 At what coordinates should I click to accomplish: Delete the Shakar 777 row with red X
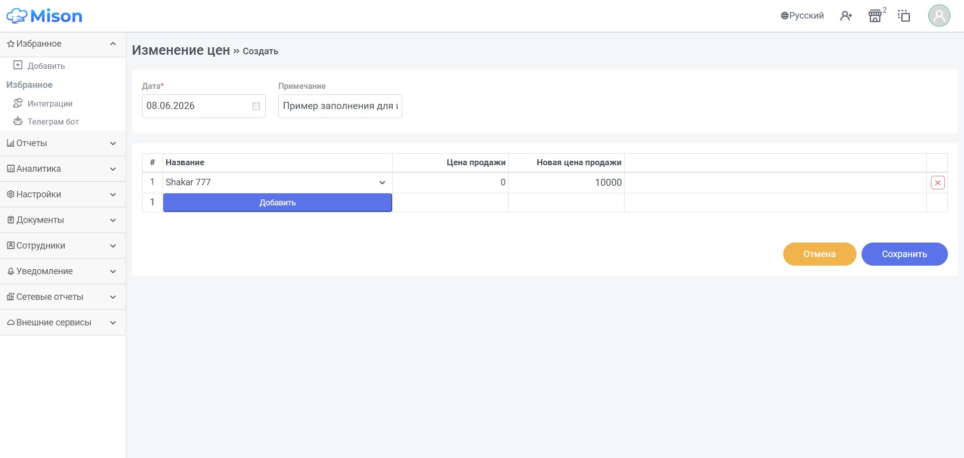(x=937, y=183)
